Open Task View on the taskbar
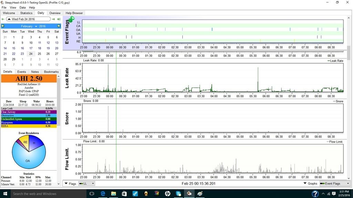Image resolution: width=353 pixels, height=198 pixels. [x=92, y=194]
